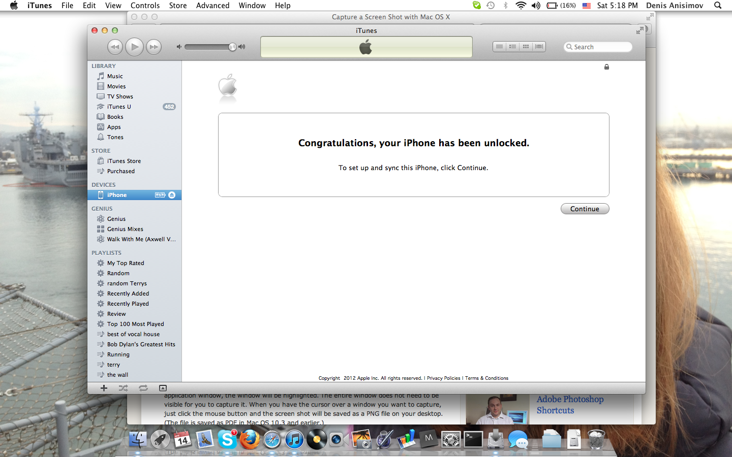Click the fast-forward next track button
Viewport: 732px width, 457px height.
pos(154,47)
